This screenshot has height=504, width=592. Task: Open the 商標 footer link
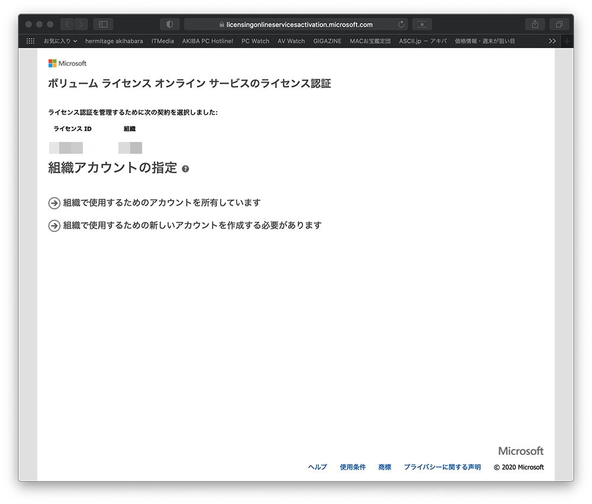(x=385, y=467)
